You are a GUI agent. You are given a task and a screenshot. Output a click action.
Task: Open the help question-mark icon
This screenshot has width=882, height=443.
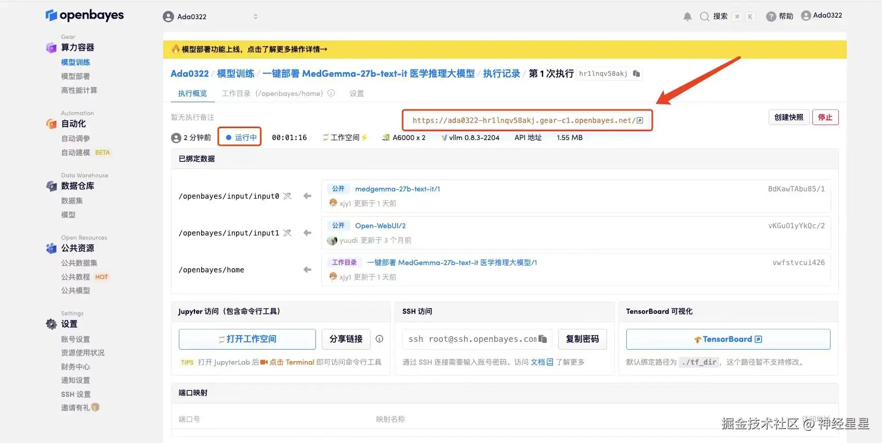[x=771, y=17]
